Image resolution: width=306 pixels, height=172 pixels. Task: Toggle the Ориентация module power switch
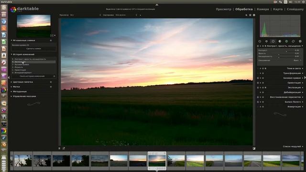pos(258,83)
